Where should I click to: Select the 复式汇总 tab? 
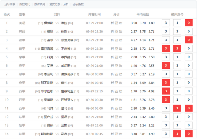point(54,4)
